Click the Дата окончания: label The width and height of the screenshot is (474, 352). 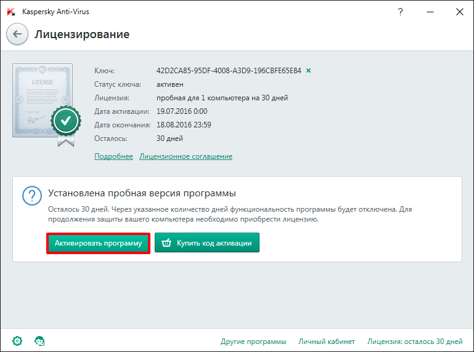123,125
